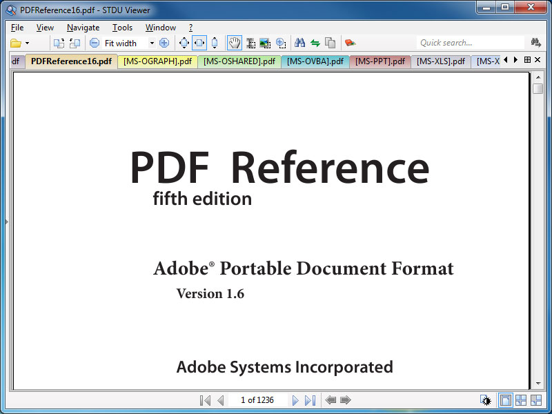
Task: Toggle Fit height mode button
Action: 215,43
